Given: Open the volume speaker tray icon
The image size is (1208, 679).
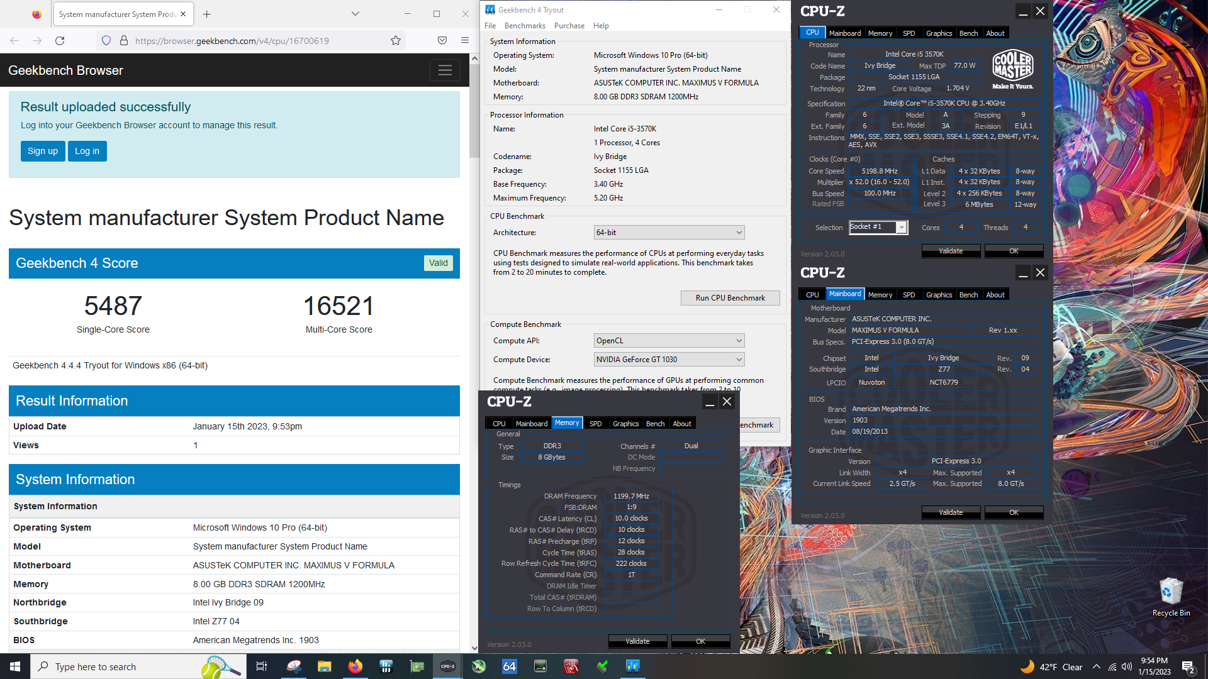Looking at the screenshot, I should point(1127,667).
